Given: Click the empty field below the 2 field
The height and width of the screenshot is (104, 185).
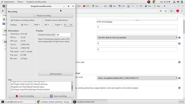Looking at the screenshot, I should tap(137, 32).
